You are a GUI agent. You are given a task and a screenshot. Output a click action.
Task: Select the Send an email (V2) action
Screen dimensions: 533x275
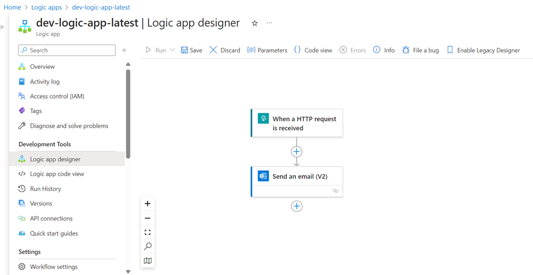[x=297, y=181]
